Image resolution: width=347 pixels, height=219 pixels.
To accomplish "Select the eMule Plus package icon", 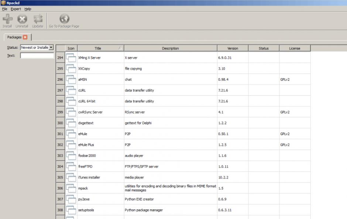I will click(x=71, y=145).
